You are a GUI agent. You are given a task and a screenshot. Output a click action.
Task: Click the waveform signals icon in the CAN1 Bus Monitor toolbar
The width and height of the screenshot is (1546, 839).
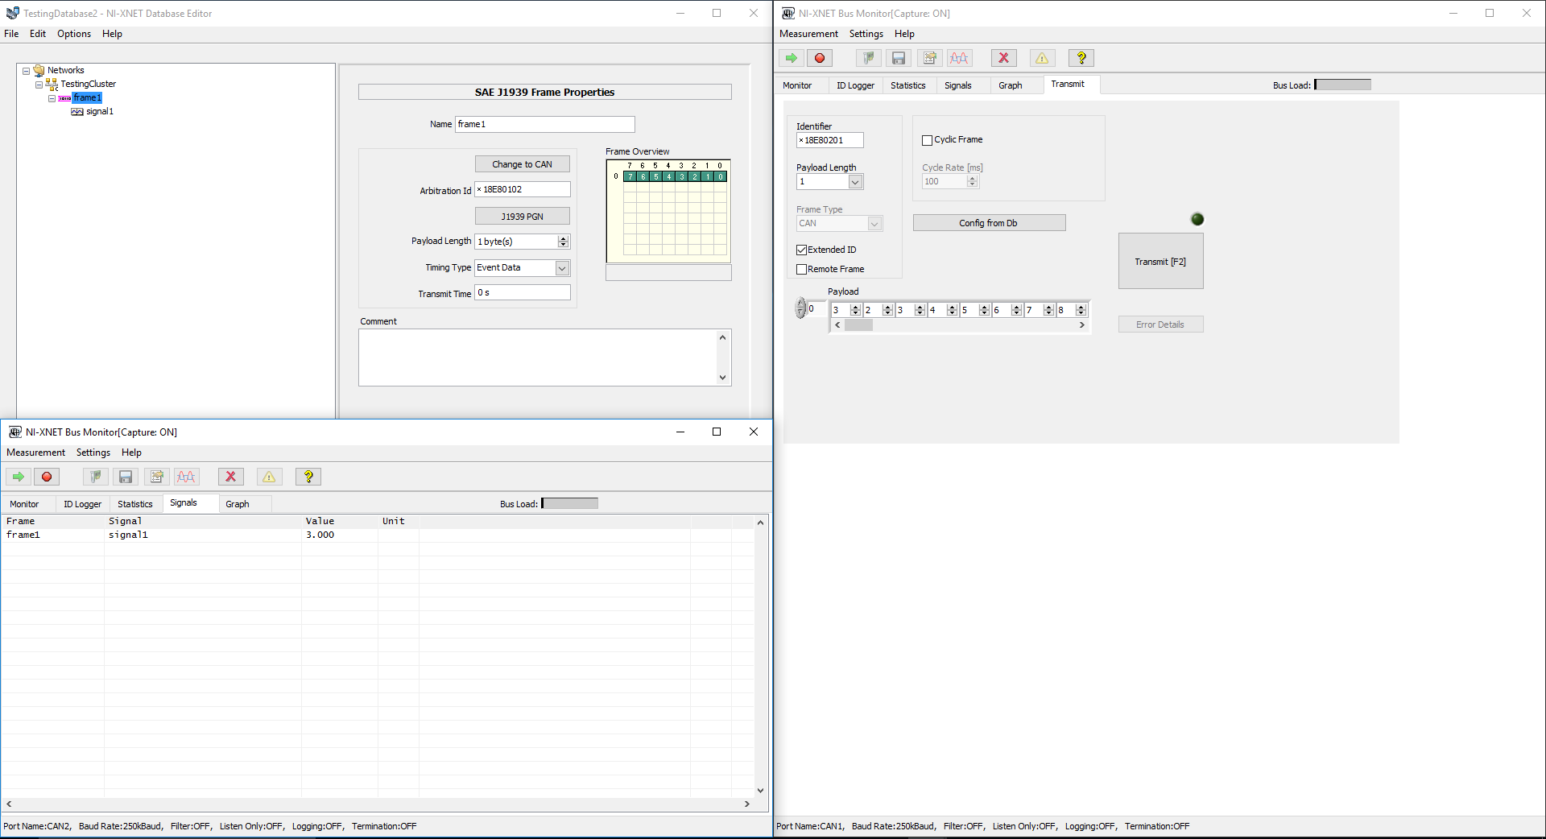(x=959, y=58)
